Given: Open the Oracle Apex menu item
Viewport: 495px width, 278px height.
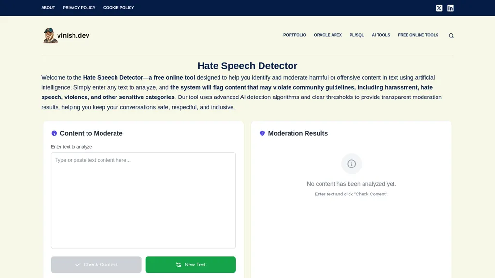Looking at the screenshot, I should pos(328,35).
